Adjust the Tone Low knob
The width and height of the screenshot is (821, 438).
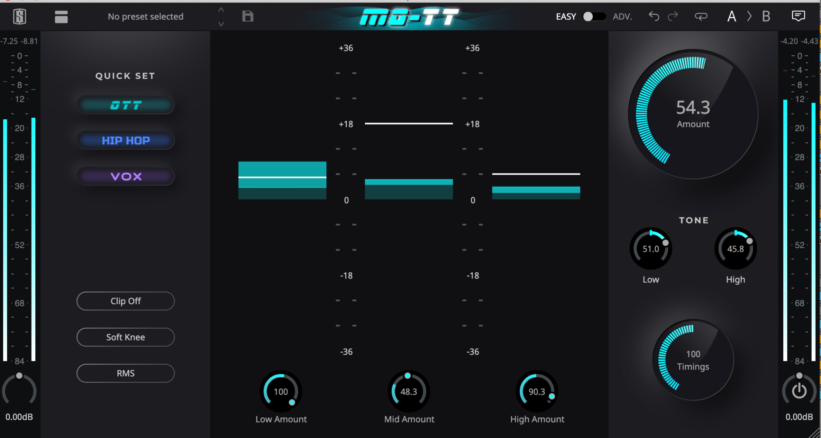(651, 249)
